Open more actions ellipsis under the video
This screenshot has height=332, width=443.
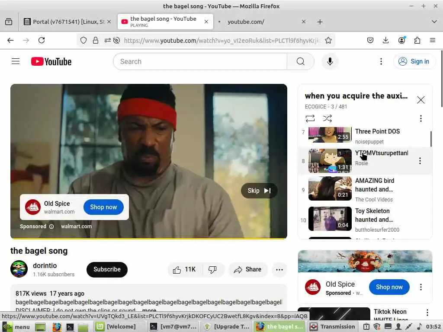(279, 270)
